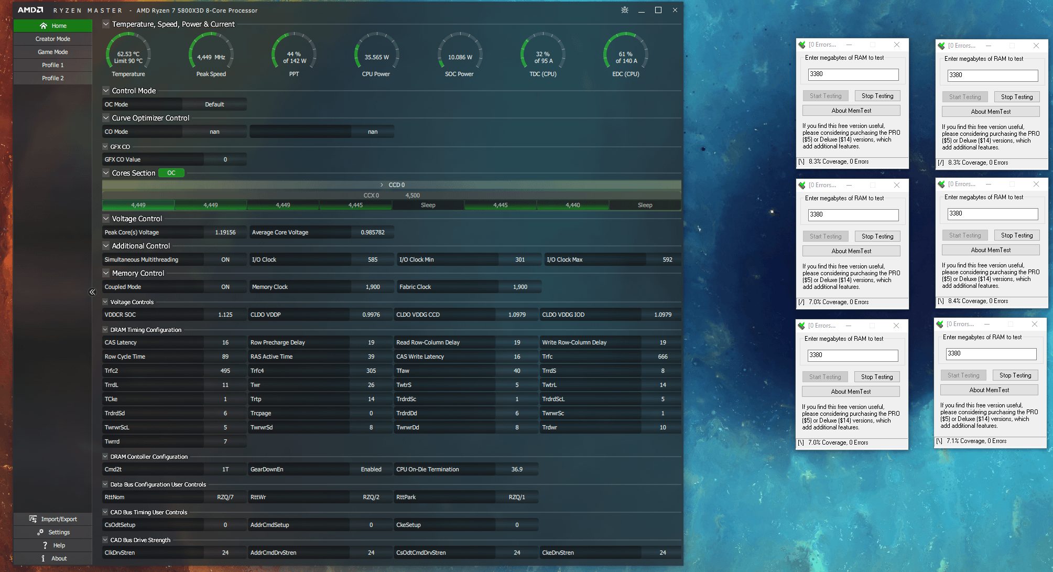This screenshot has height=572, width=1053.
Task: Click the core bar showing 4,440
Action: pos(573,205)
